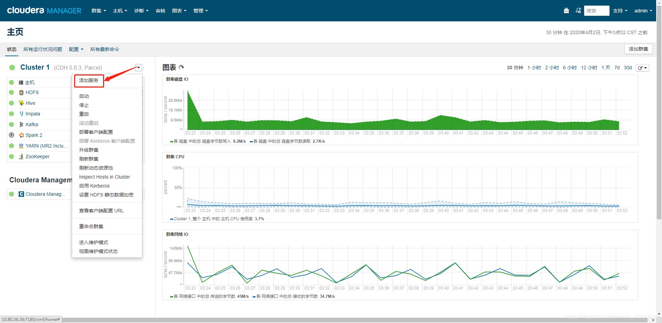Select 重命名群集 menu item
The height and width of the screenshot is (323, 662).
point(91,226)
